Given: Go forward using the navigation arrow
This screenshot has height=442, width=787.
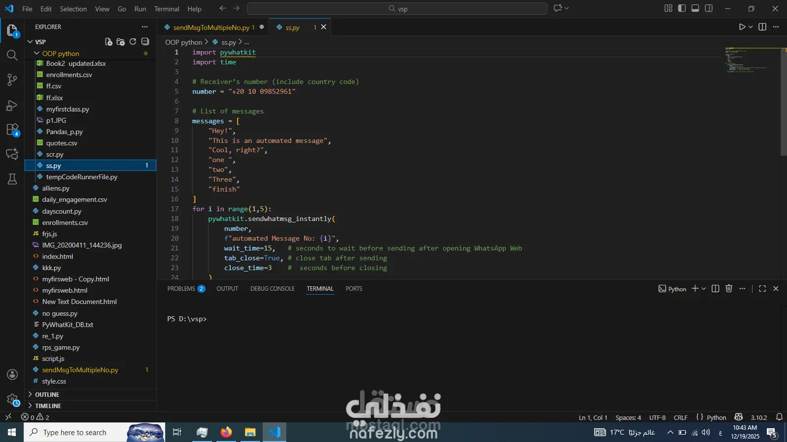Looking at the screenshot, I should [237, 8].
